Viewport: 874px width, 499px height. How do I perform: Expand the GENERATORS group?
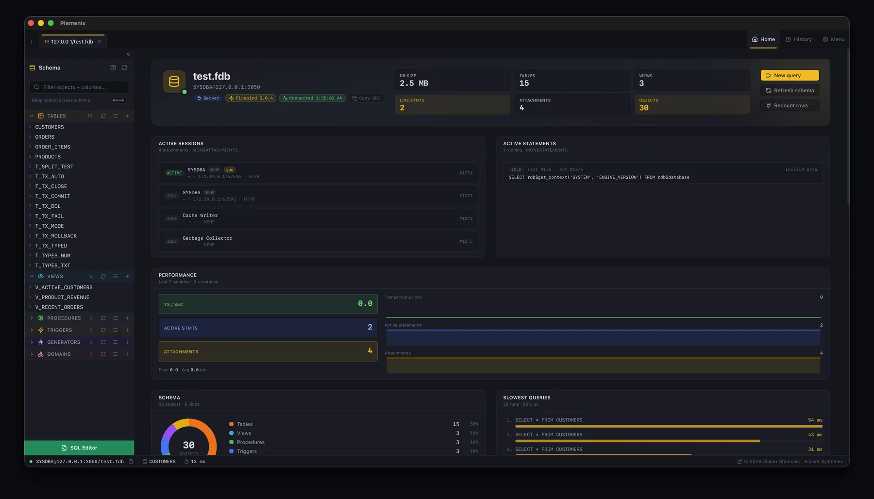(x=32, y=342)
